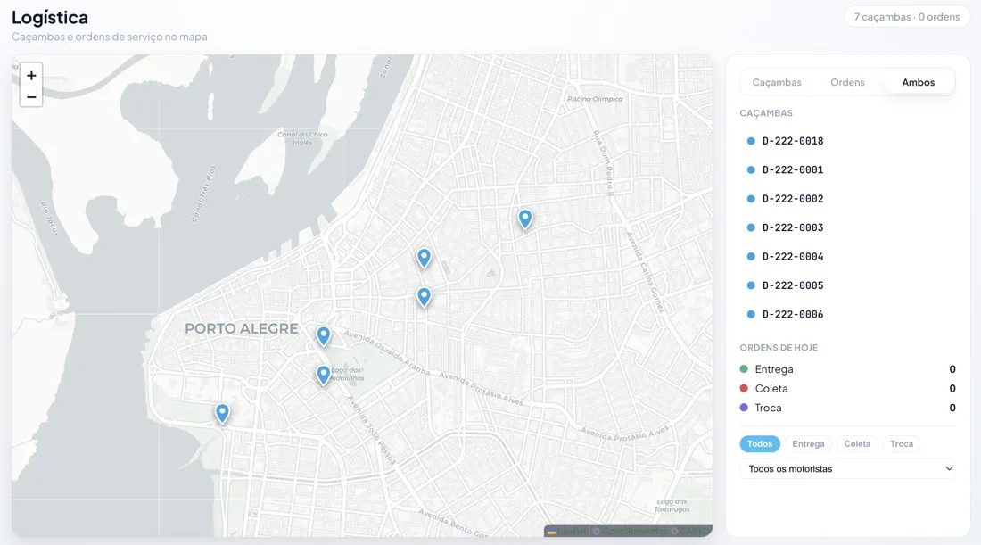This screenshot has height=545, width=981.
Task: Zoom in on the map
Action: (x=31, y=75)
